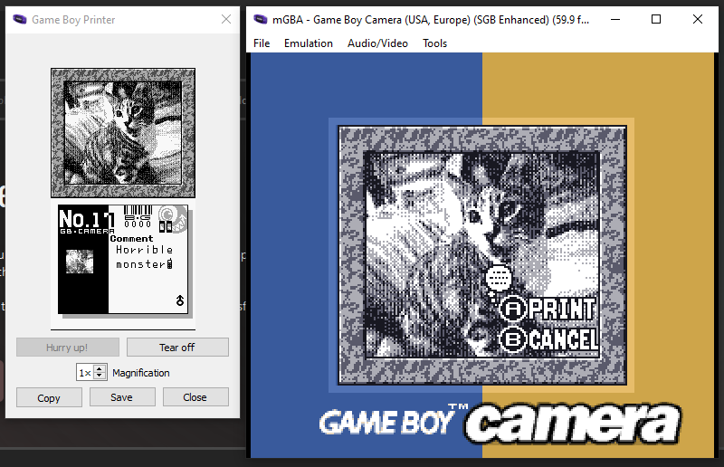Viewport: 724px width, 467px height.
Task: Close the Game Boy Printer window
Action: [x=226, y=19]
